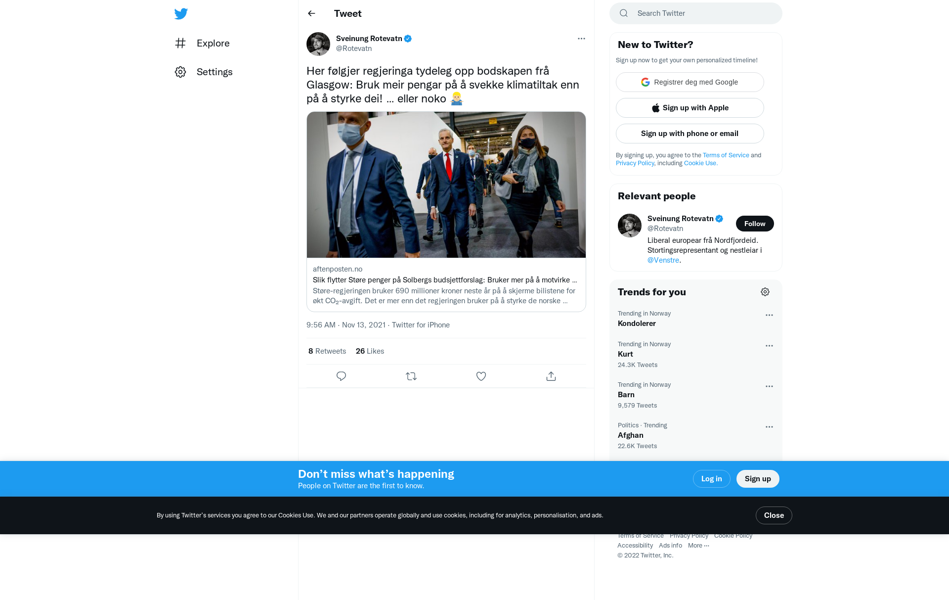The width and height of the screenshot is (949, 600).
Task: Close the cookie notice banner
Action: 774,515
